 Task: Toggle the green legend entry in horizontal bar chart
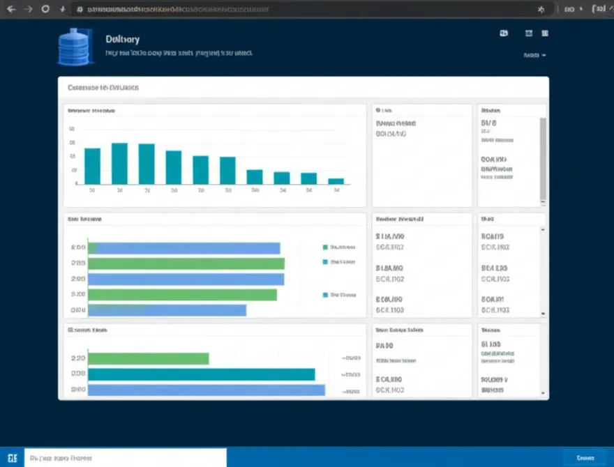coord(338,247)
